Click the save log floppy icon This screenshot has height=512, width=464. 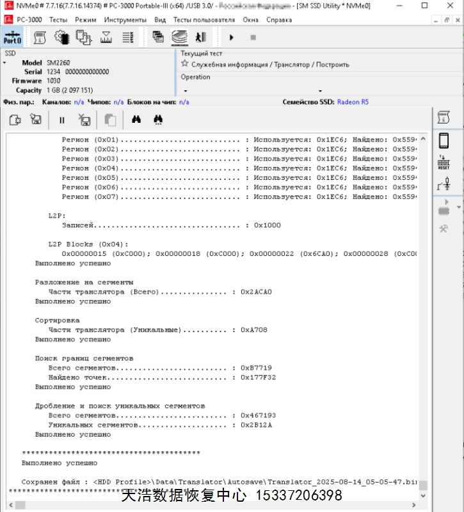[36, 120]
